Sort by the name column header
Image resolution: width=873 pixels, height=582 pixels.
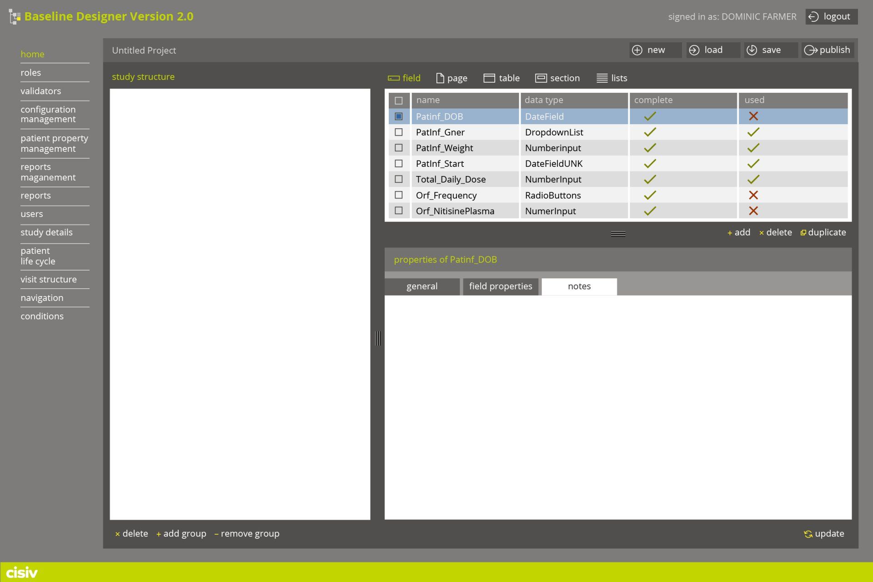(x=465, y=100)
